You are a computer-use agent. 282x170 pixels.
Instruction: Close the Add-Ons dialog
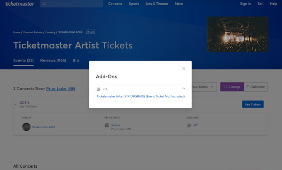click(x=184, y=69)
